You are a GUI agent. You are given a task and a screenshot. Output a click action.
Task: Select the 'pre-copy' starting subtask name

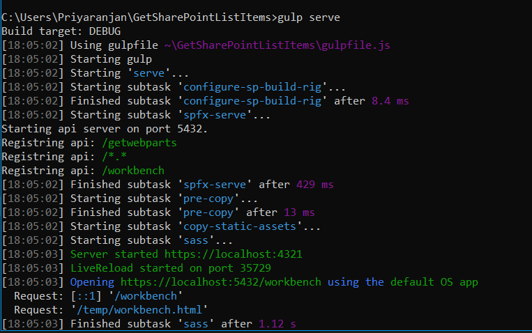[208, 199]
